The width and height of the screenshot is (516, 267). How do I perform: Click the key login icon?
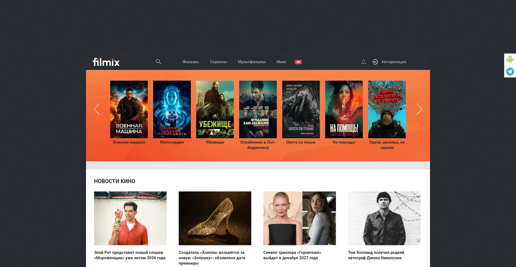click(375, 62)
